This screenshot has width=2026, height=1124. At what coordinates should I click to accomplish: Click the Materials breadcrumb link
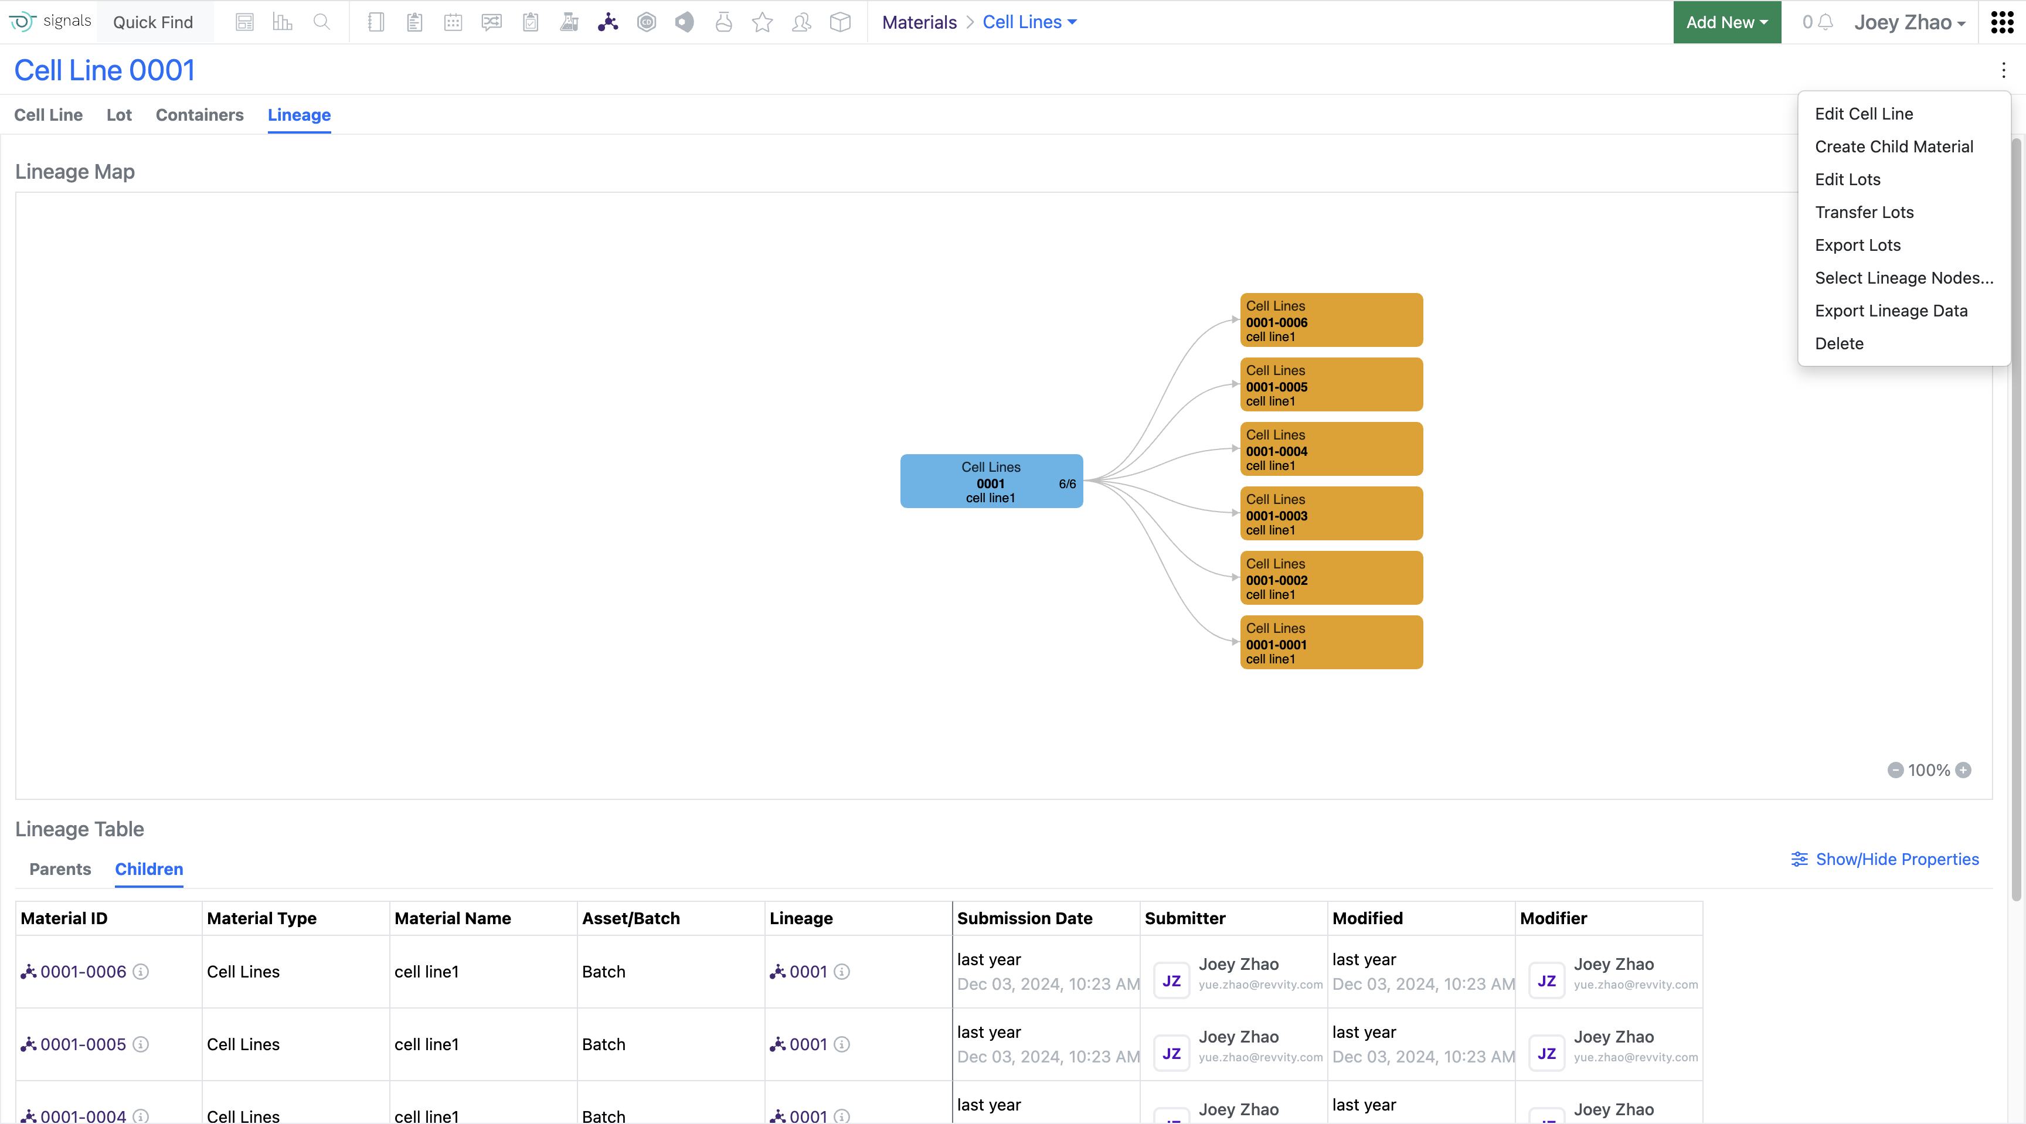pyautogui.click(x=919, y=22)
